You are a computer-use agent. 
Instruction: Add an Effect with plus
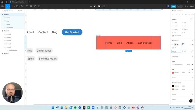[192, 94]
